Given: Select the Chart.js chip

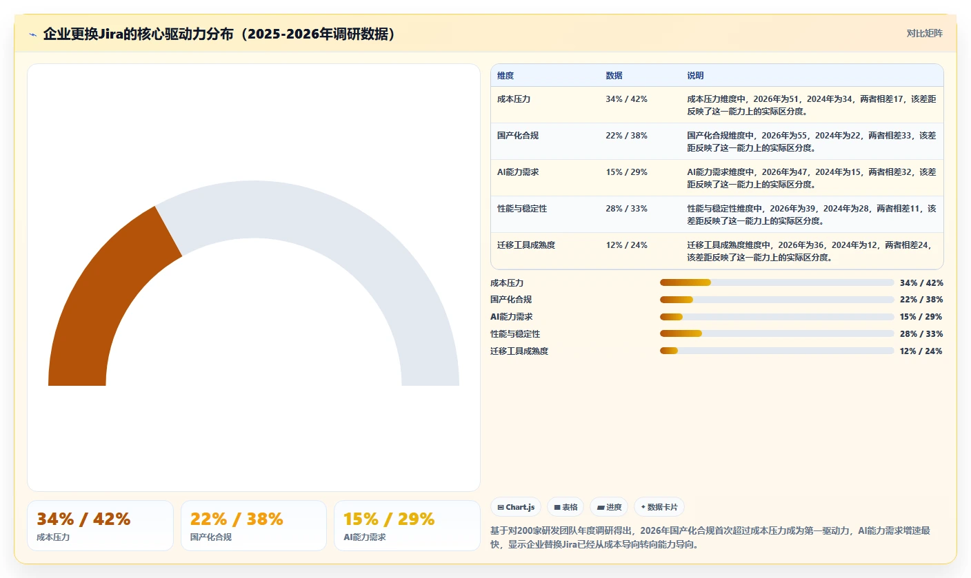Looking at the screenshot, I should click(x=516, y=507).
